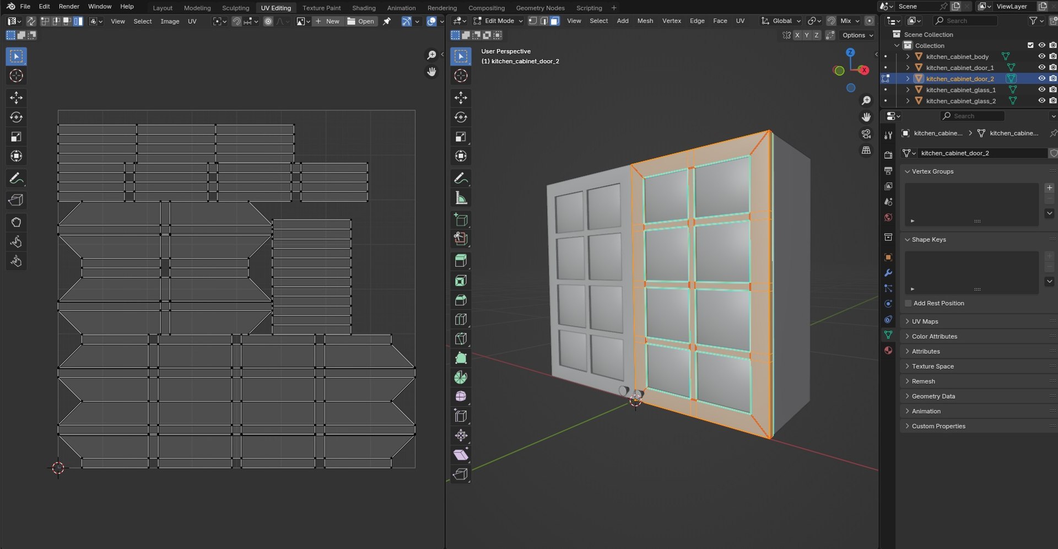The image size is (1058, 549).
Task: Open the Material properties tab
Action: point(888,351)
